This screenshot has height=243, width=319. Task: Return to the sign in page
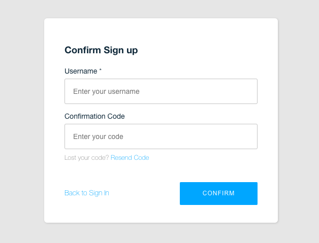(86, 193)
